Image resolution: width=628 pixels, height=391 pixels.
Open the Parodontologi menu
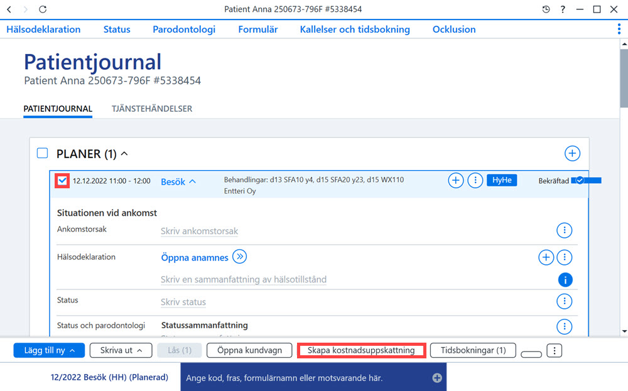[184, 29]
